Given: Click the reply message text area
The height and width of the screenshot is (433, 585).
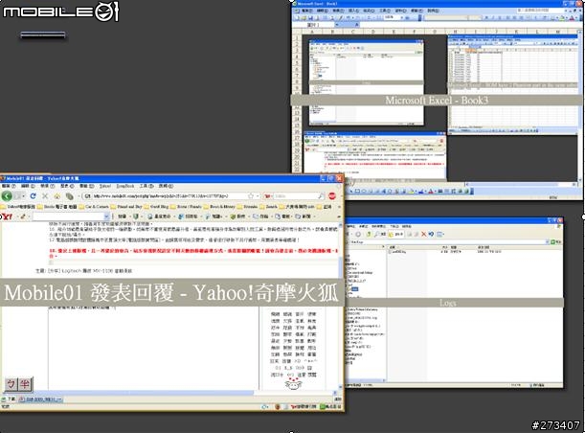Looking at the screenshot, I should click(153, 347).
